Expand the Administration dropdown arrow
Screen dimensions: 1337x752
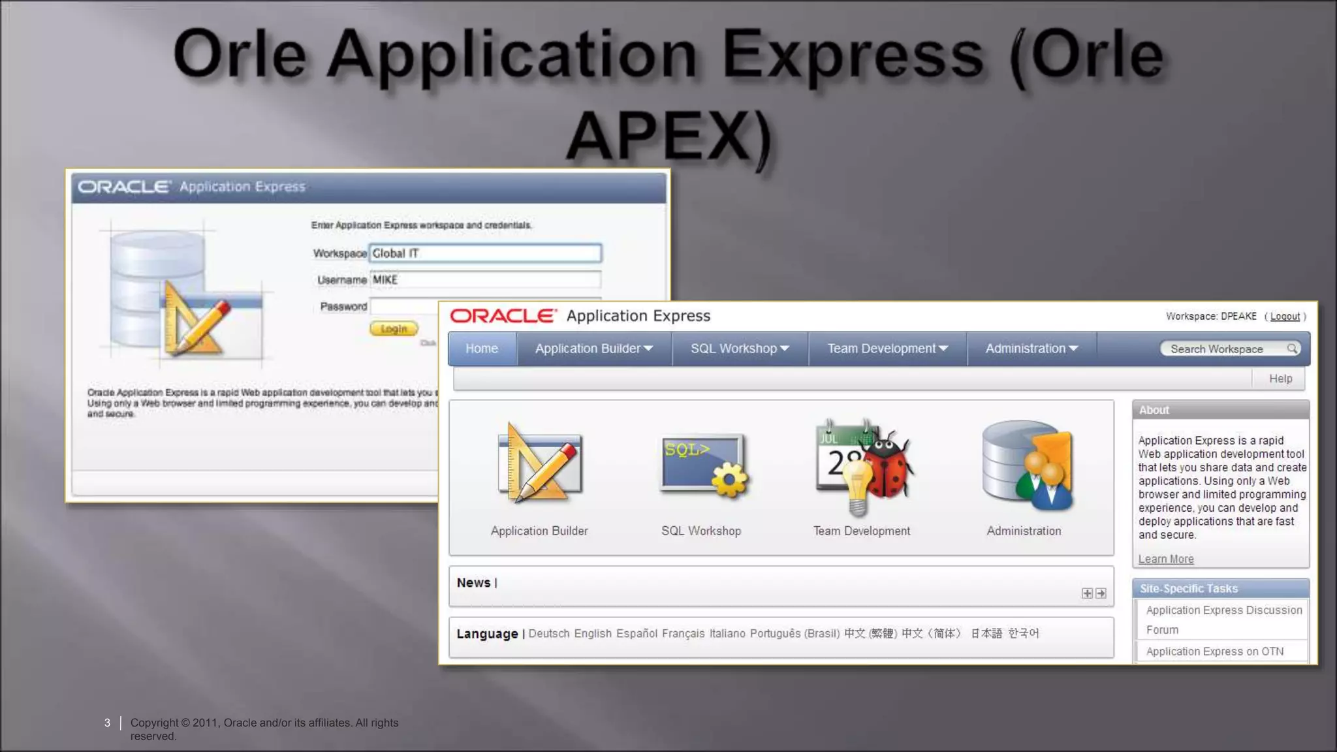[x=1073, y=349]
